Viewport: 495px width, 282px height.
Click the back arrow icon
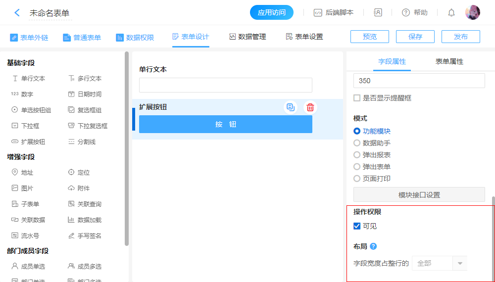[17, 13]
